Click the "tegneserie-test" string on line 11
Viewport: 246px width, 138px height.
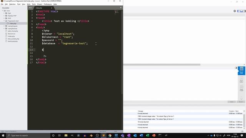pos(74,43)
